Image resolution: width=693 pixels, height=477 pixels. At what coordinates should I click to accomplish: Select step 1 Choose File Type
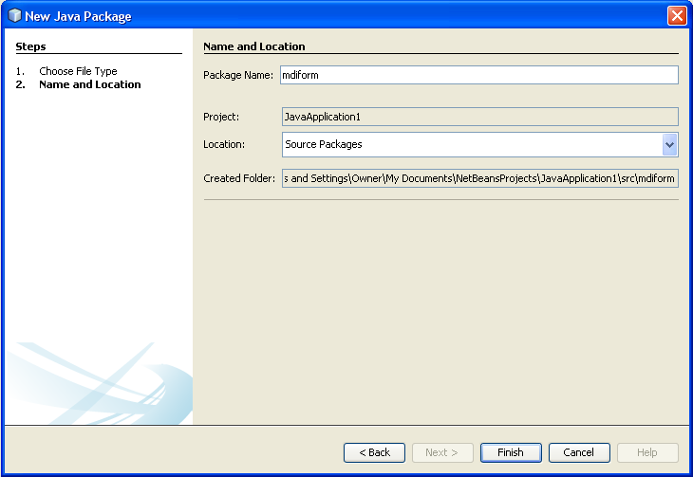[x=78, y=71]
